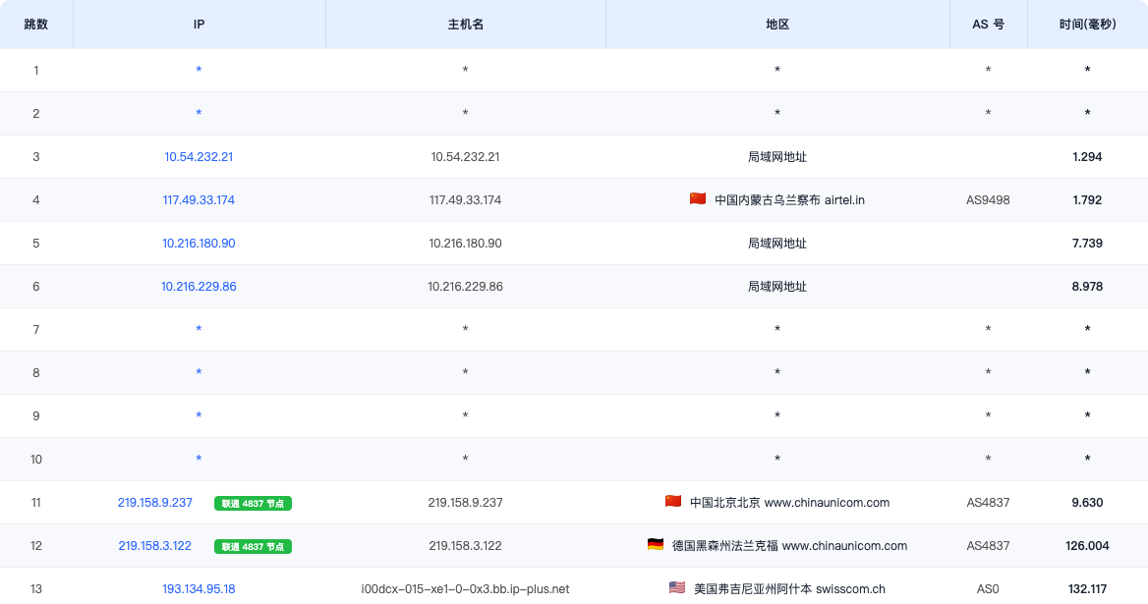Viewport: 1148px width, 604px height.
Task: Click the green 联通 4837 节点 badge in hop 11
Action: 253,503
